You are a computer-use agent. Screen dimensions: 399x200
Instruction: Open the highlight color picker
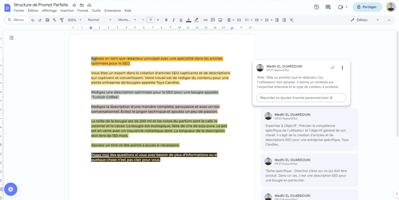pos(196,20)
